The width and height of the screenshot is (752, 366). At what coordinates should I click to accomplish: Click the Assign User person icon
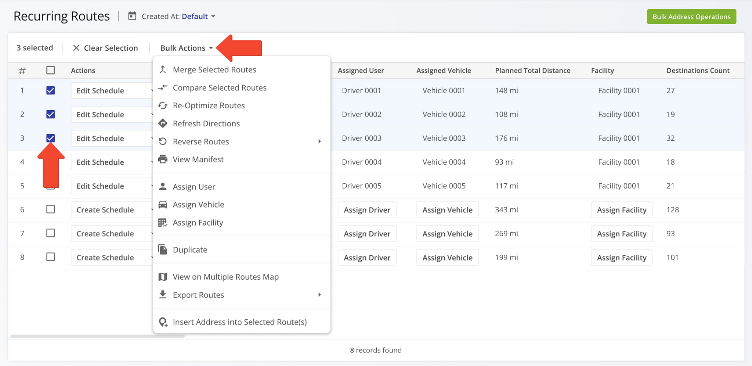(x=163, y=187)
